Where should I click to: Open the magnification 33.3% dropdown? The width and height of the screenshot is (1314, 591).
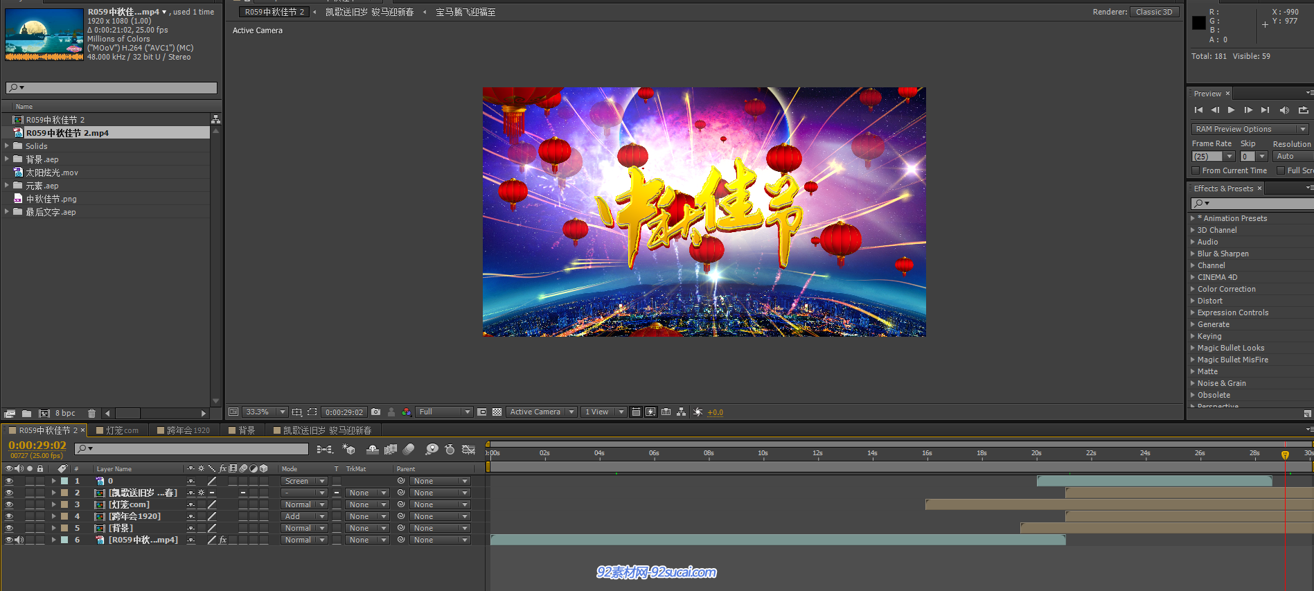point(265,412)
